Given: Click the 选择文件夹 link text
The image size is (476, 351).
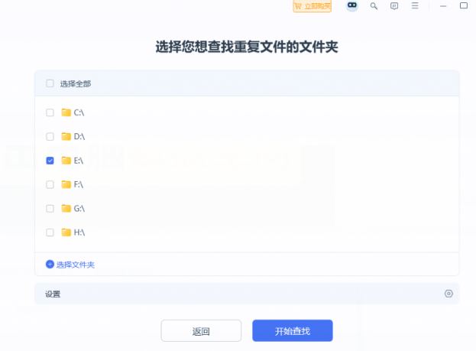Looking at the screenshot, I should point(76,265).
